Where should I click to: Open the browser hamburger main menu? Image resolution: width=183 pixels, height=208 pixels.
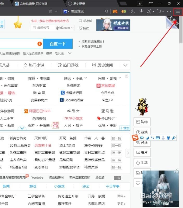click(178, 11)
